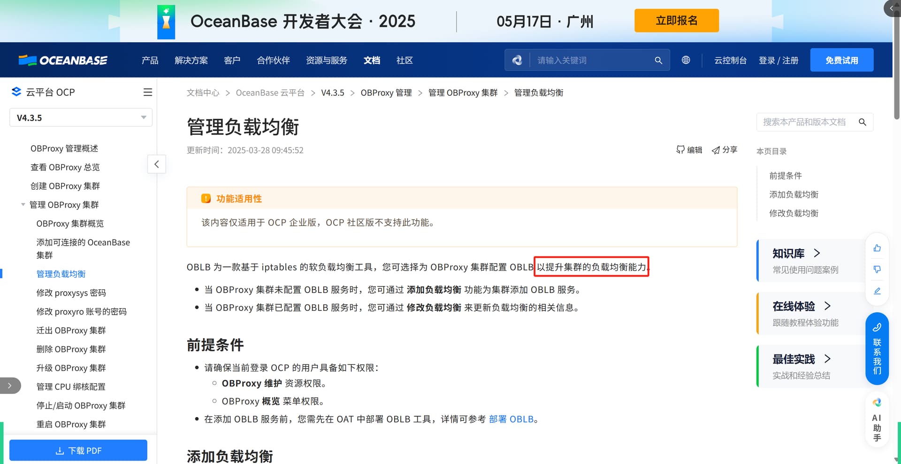Open the 产品 menu

pos(150,60)
